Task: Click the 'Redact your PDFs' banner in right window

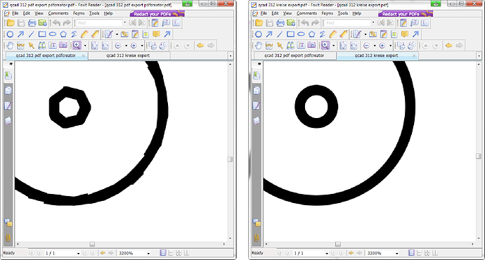Action: click(406, 14)
